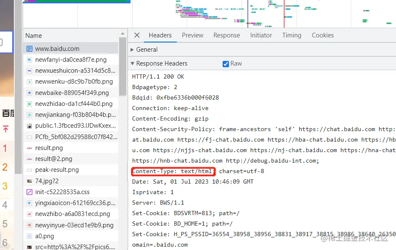Uncheck the Raw checkbox
This screenshot has height=250, width=396.
226,64
